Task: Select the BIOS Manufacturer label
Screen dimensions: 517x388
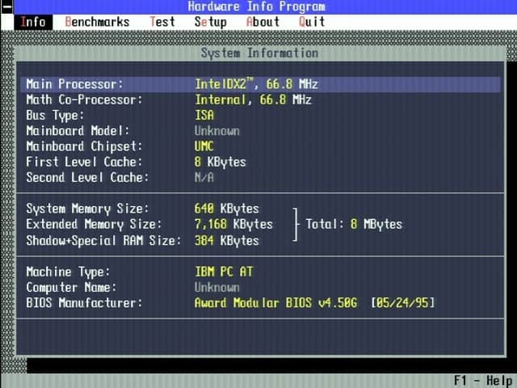Action: tap(84, 303)
